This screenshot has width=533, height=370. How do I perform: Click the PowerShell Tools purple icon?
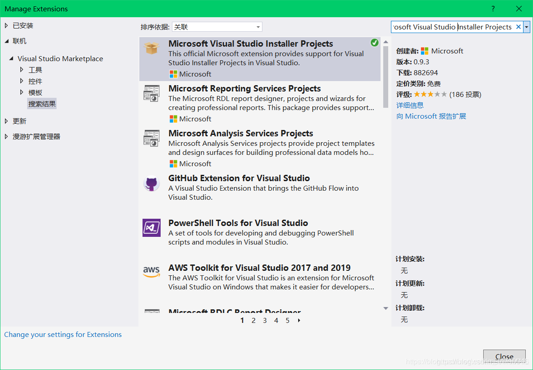(152, 228)
